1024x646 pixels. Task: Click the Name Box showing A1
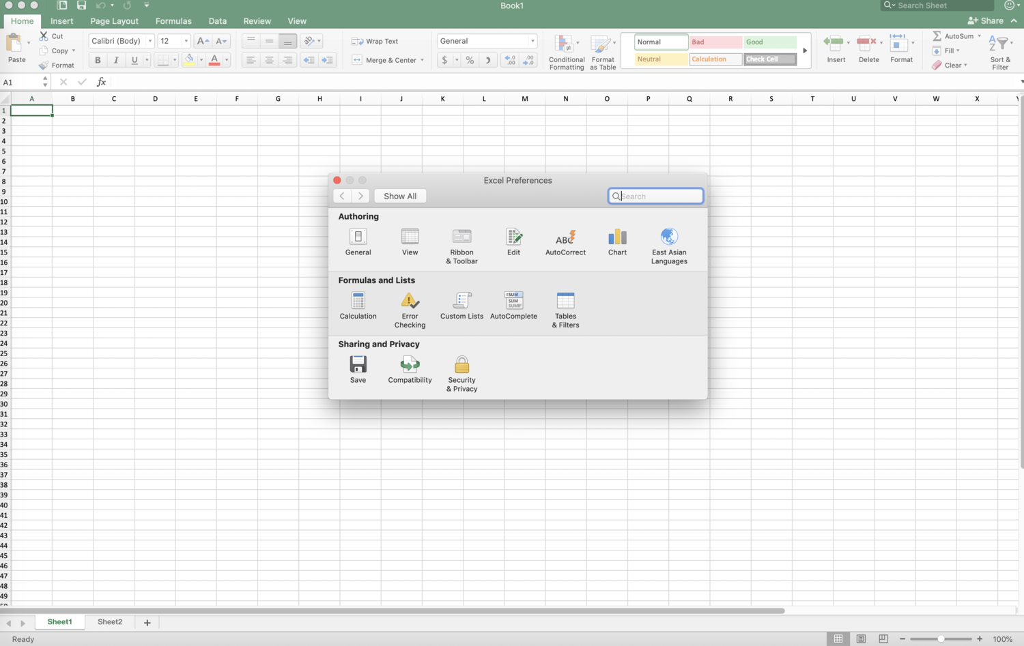21,83
